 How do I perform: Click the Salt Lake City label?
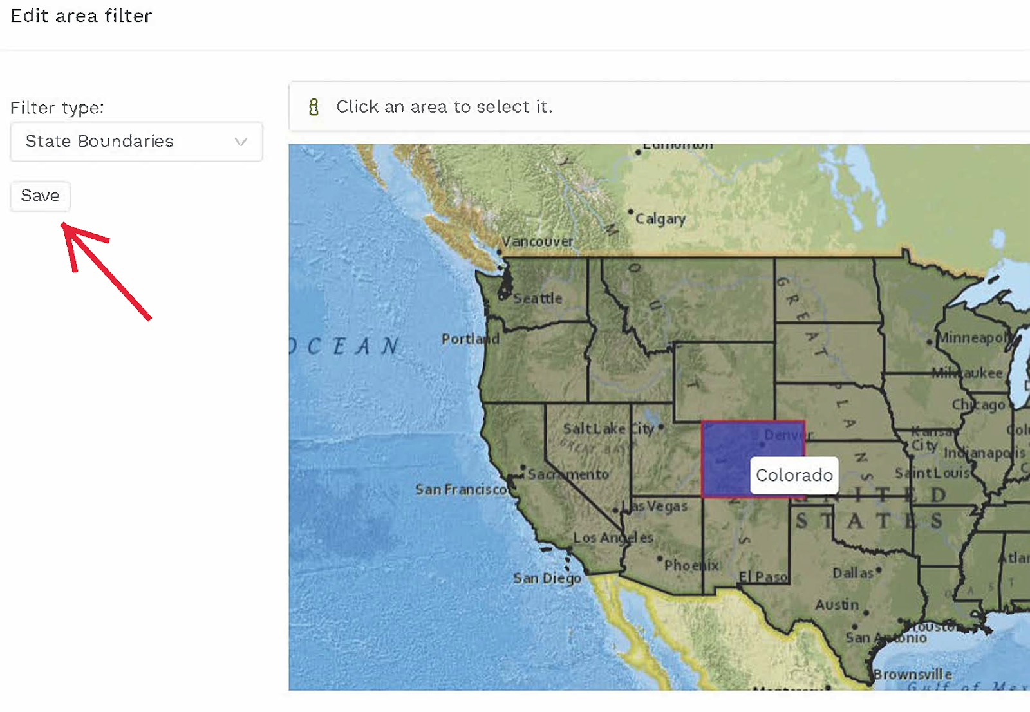[x=608, y=429]
